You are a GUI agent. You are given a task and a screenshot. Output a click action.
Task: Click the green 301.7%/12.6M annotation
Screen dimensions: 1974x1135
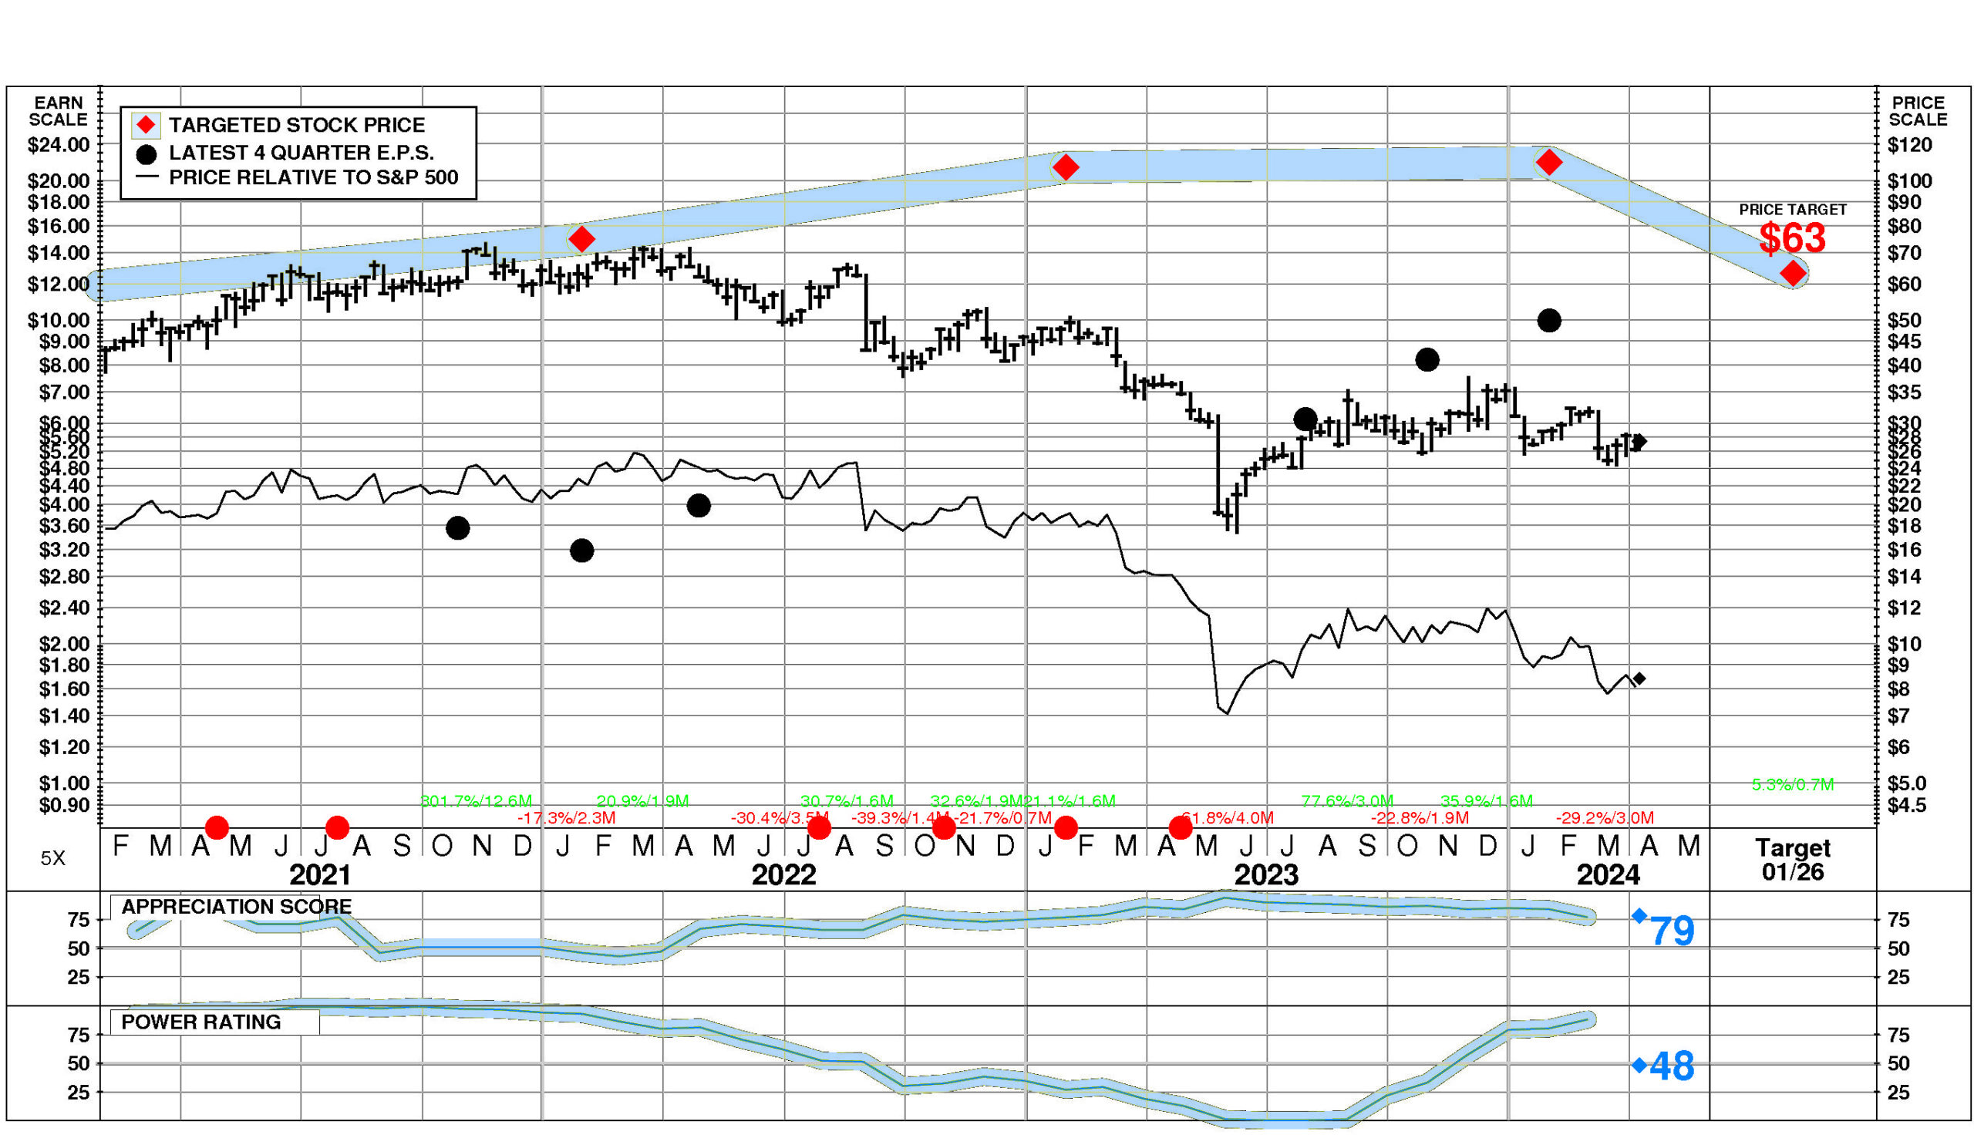point(477,800)
